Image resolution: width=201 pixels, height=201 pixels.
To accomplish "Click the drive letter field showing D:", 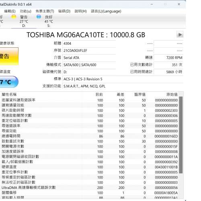I will tap(89, 72).
